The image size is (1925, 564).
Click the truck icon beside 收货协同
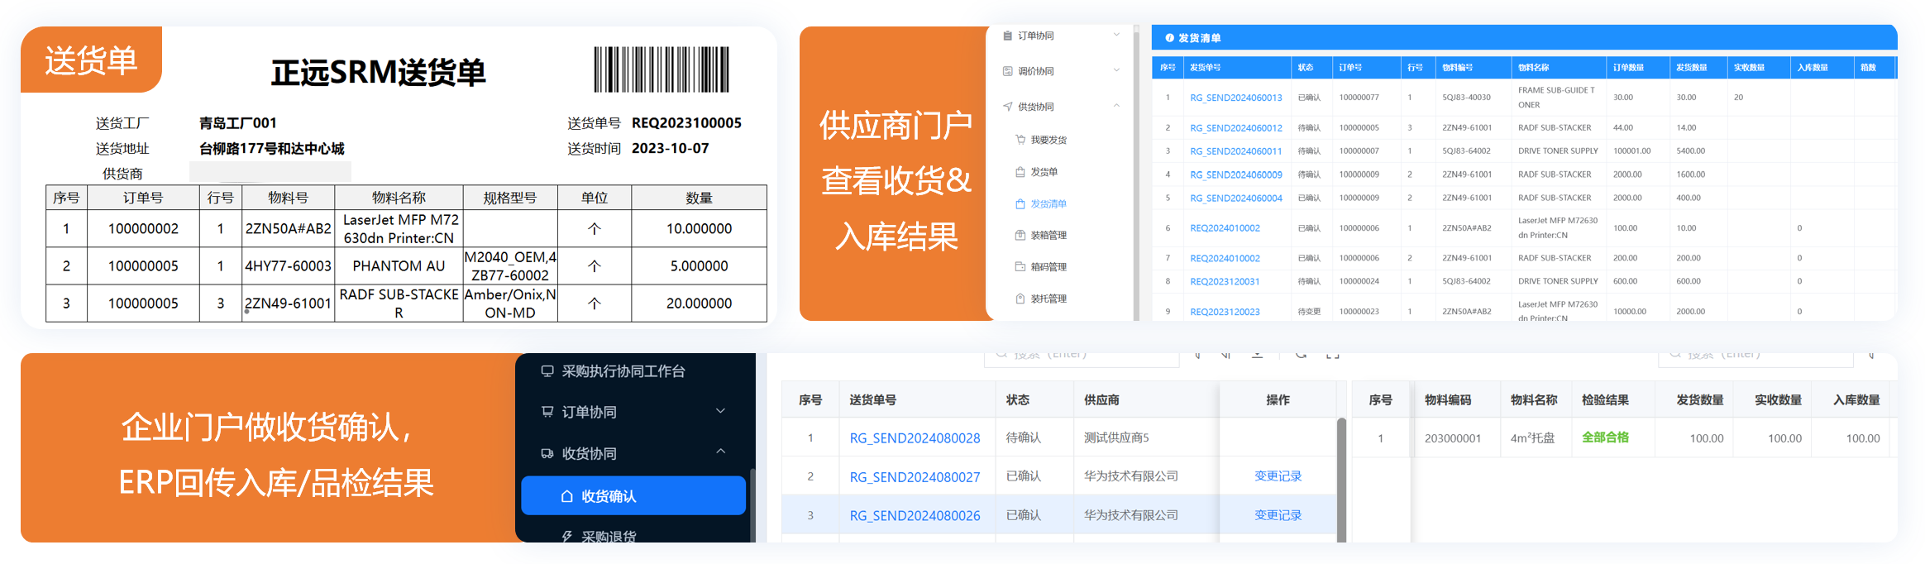tap(547, 453)
